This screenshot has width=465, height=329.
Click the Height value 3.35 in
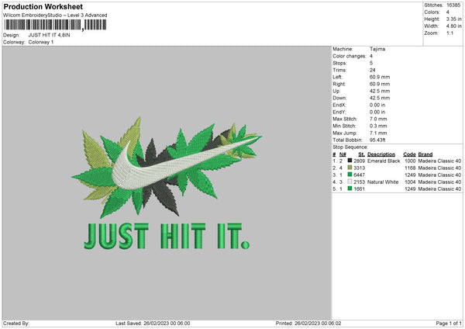453,19
